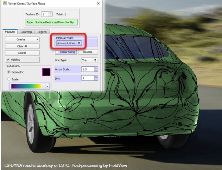
Task: Enable the Scalar Sizing checkbox
Action: (57, 52)
